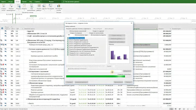Toggle the Microsoft Excel templates checkbox

(x=93, y=29)
